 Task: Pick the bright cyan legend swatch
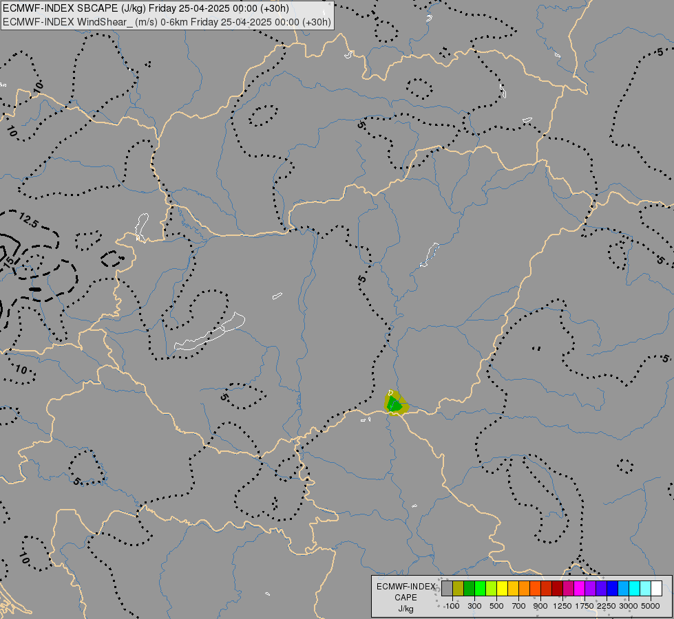click(635, 589)
